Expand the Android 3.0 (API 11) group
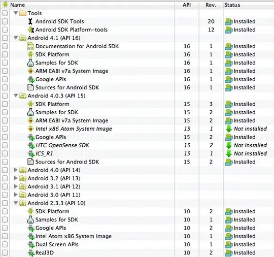 (x=16, y=195)
